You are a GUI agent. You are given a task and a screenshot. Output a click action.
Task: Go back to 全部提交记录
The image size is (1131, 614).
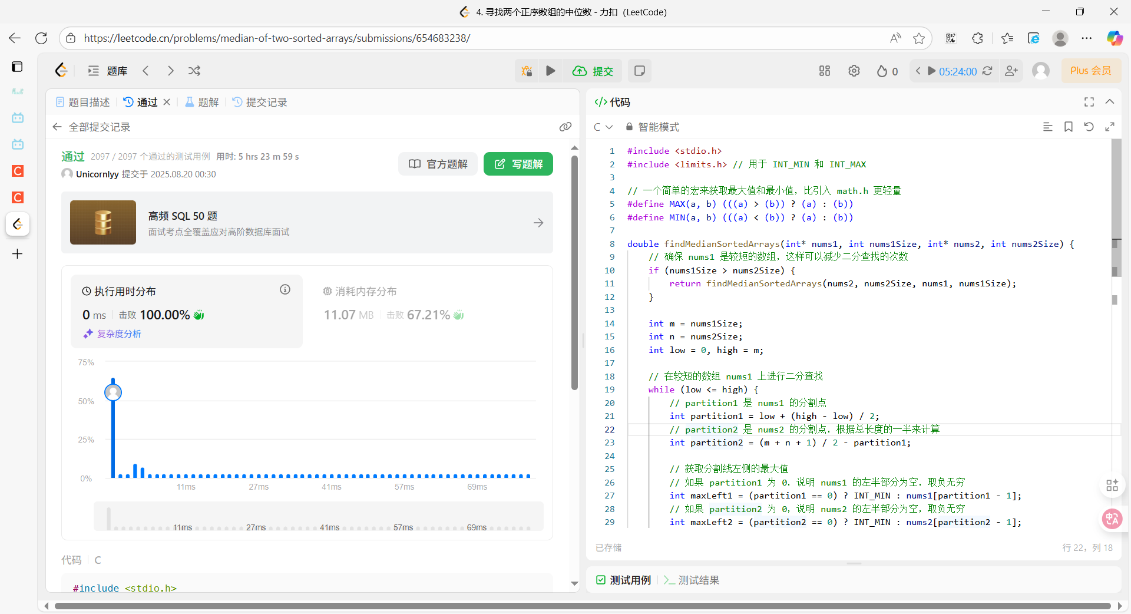[x=92, y=127]
